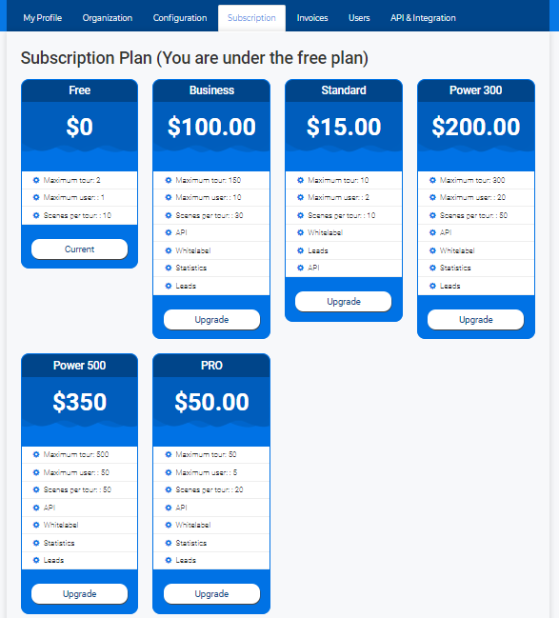Screen dimensions: 559x618
Task: Click gear icon beside Free plan Maximum tour
Action: [x=36, y=180]
